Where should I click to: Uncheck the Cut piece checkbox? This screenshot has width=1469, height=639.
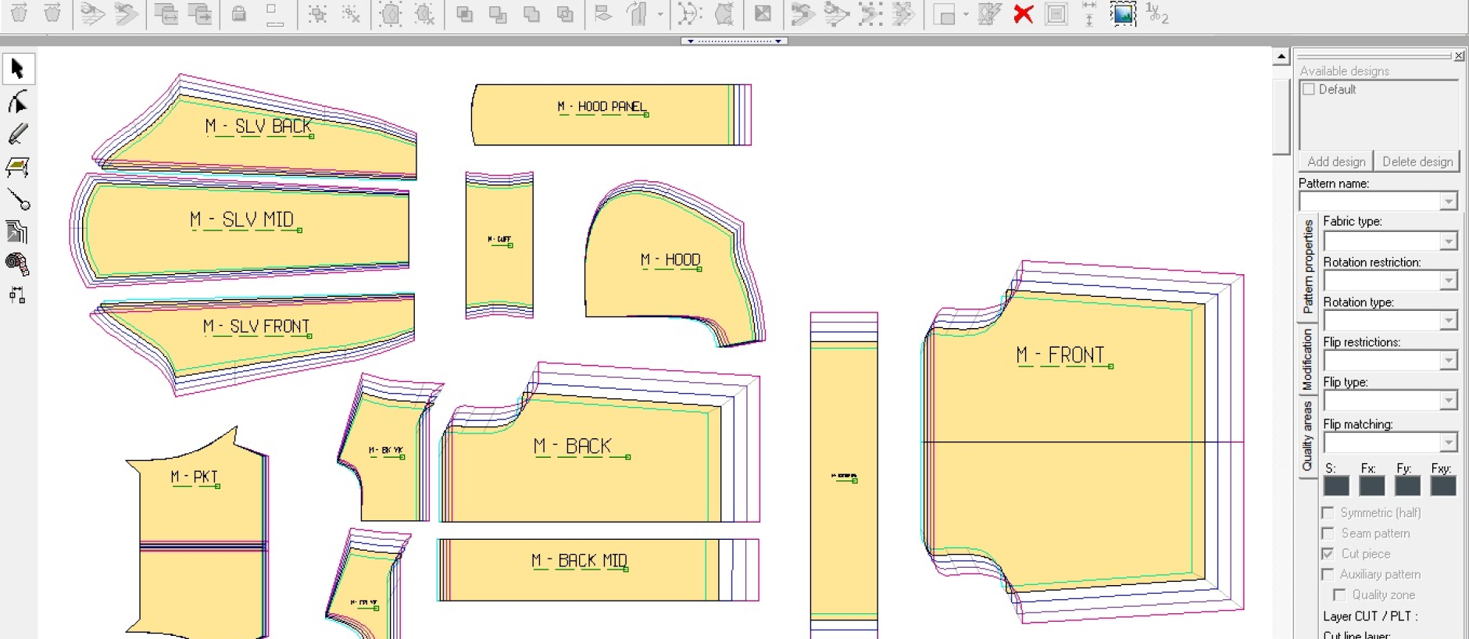click(x=1328, y=554)
